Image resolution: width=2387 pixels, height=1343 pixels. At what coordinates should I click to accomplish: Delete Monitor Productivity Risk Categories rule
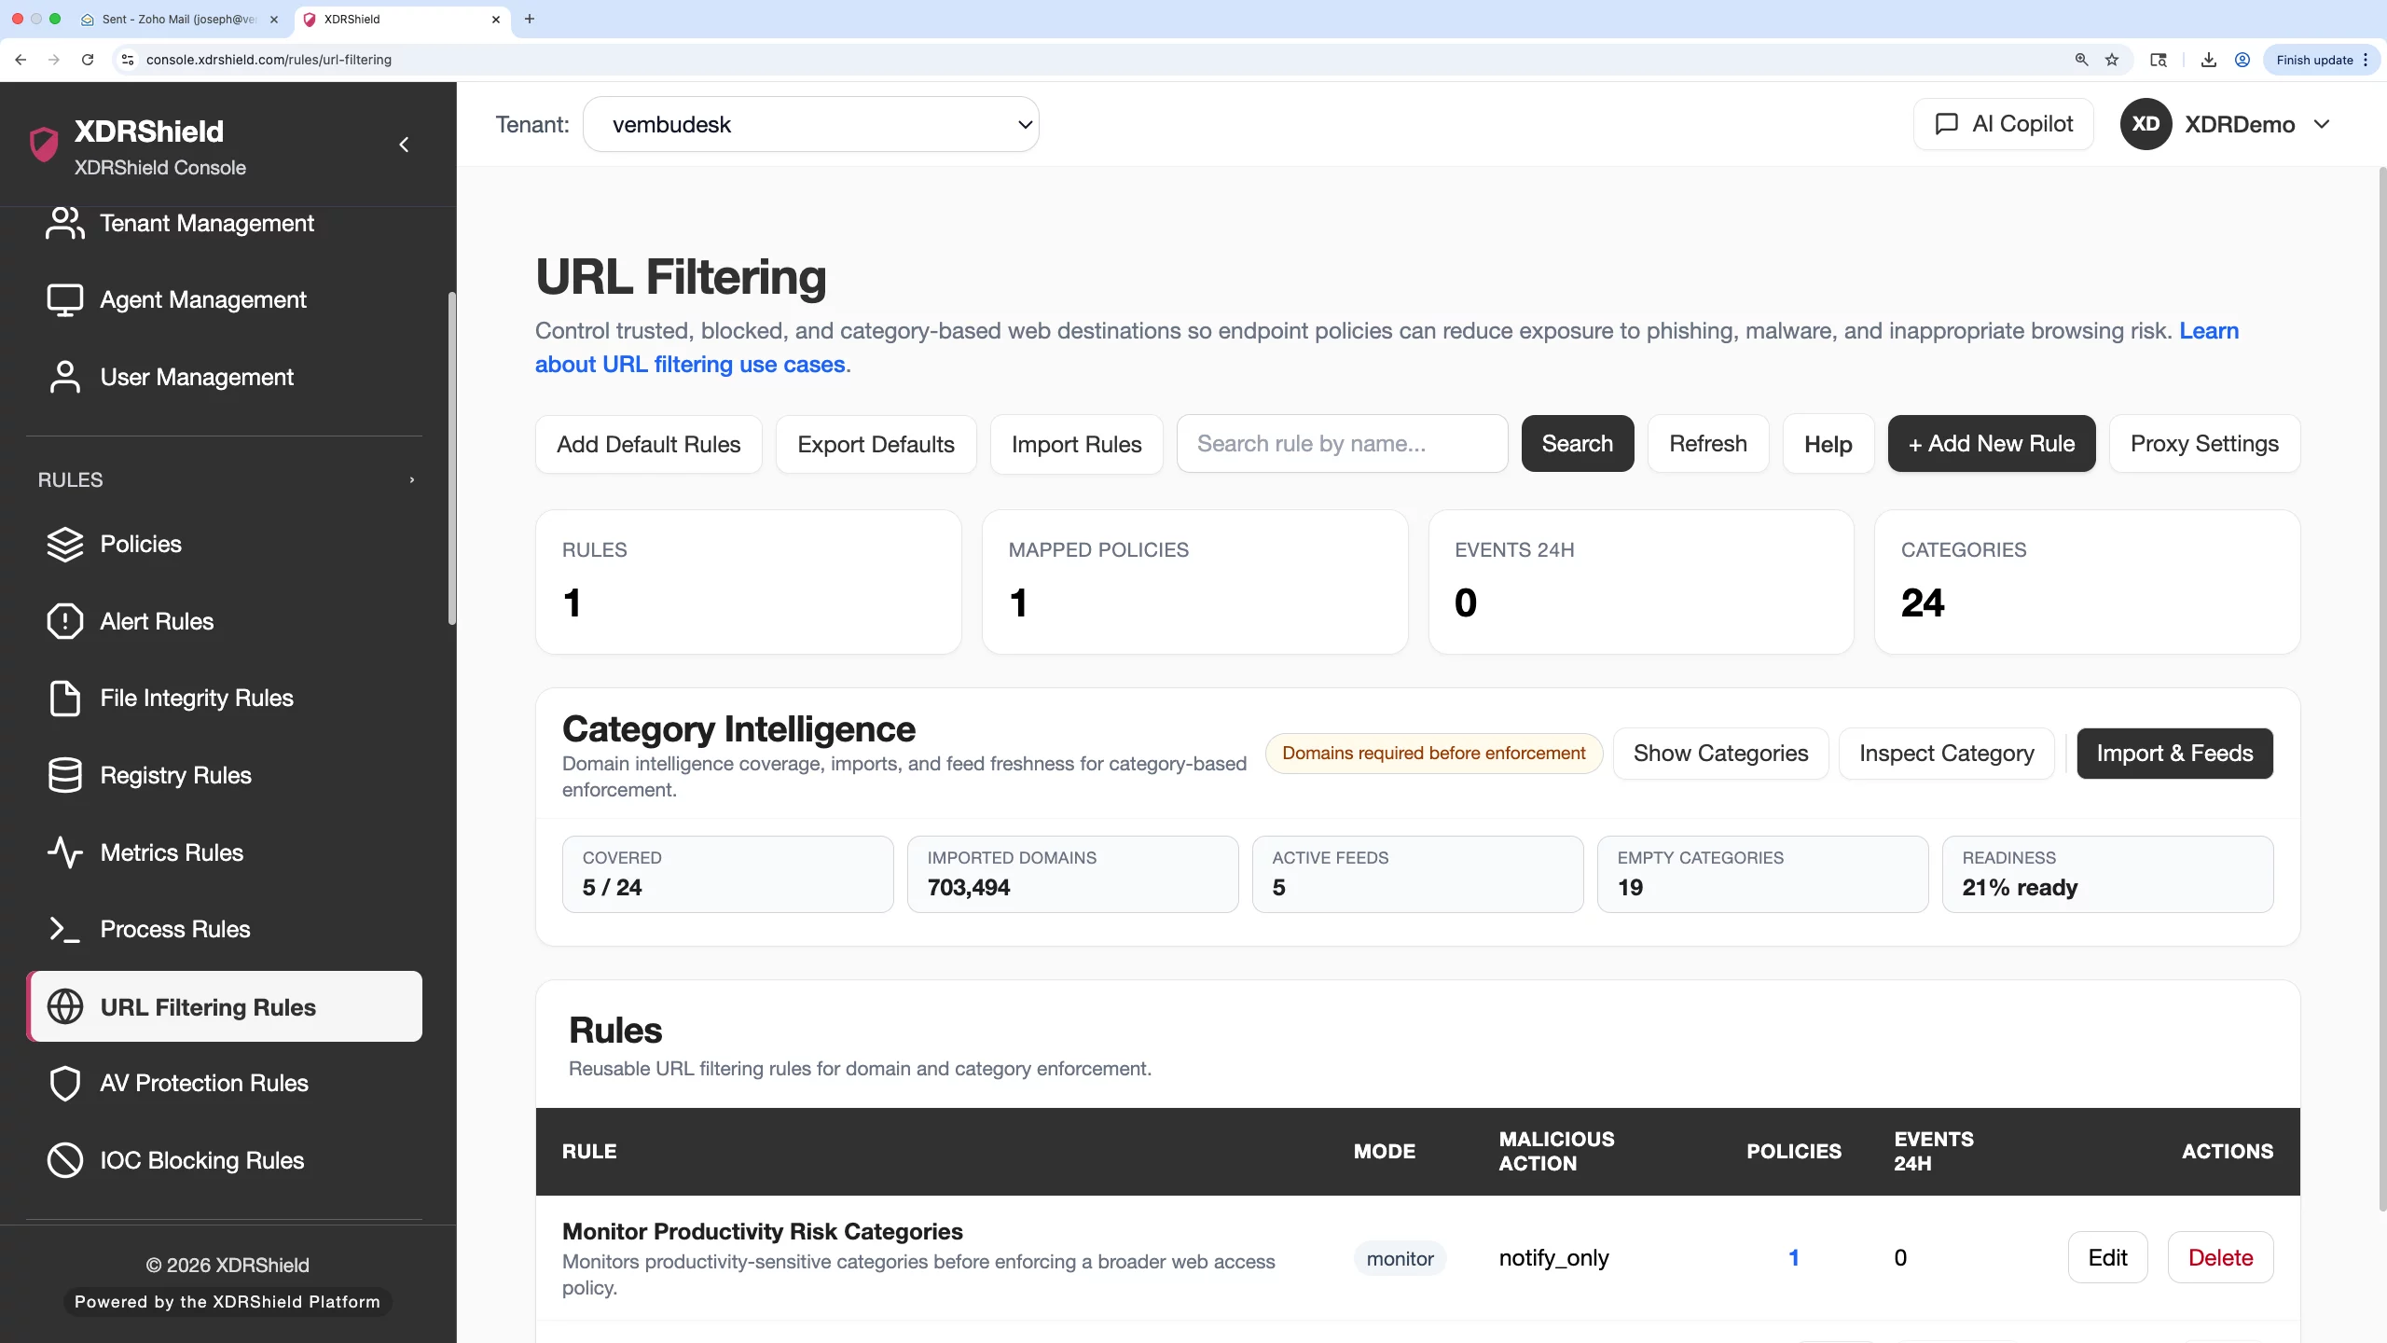point(2220,1257)
